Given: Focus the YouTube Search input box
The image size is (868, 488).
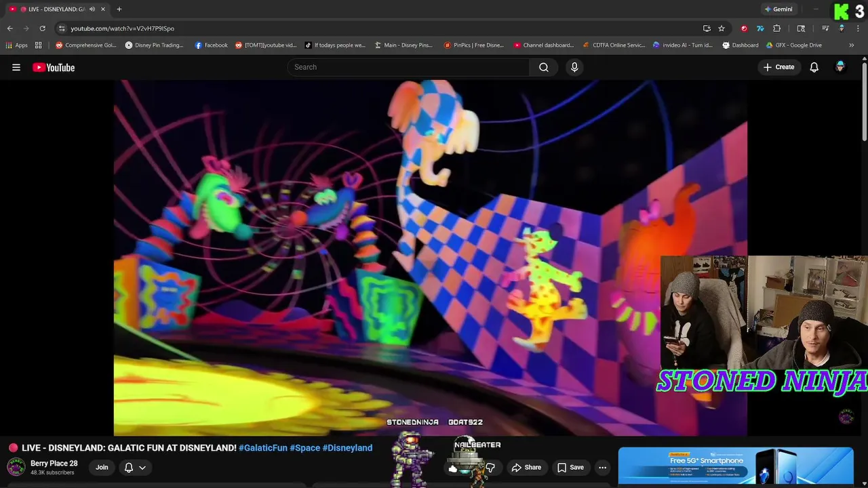Looking at the screenshot, I should pos(410,67).
